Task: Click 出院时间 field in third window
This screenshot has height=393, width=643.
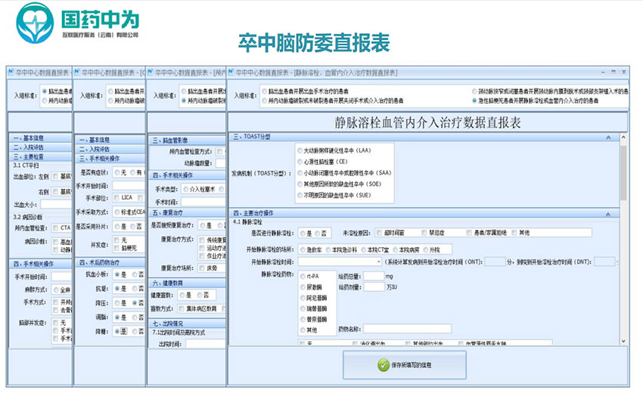Action: pyautogui.click(x=206, y=344)
